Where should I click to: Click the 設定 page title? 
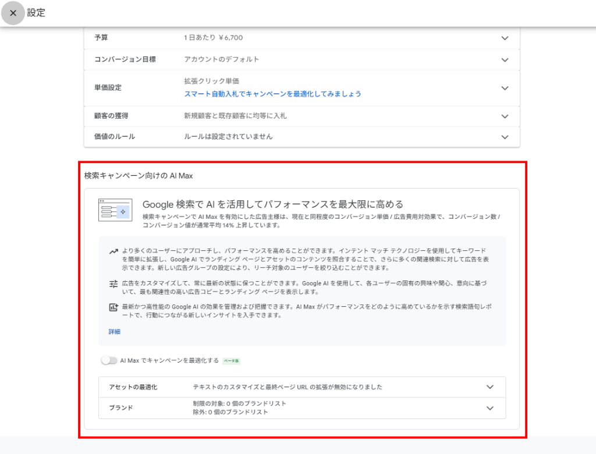36,13
